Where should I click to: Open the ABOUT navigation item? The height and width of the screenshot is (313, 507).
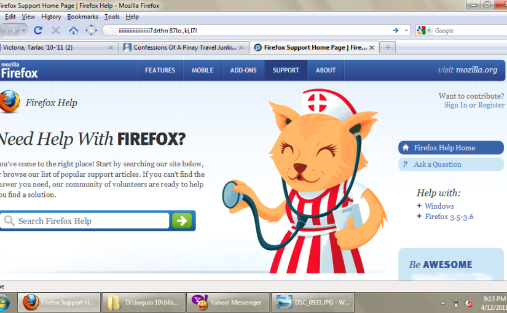point(326,71)
